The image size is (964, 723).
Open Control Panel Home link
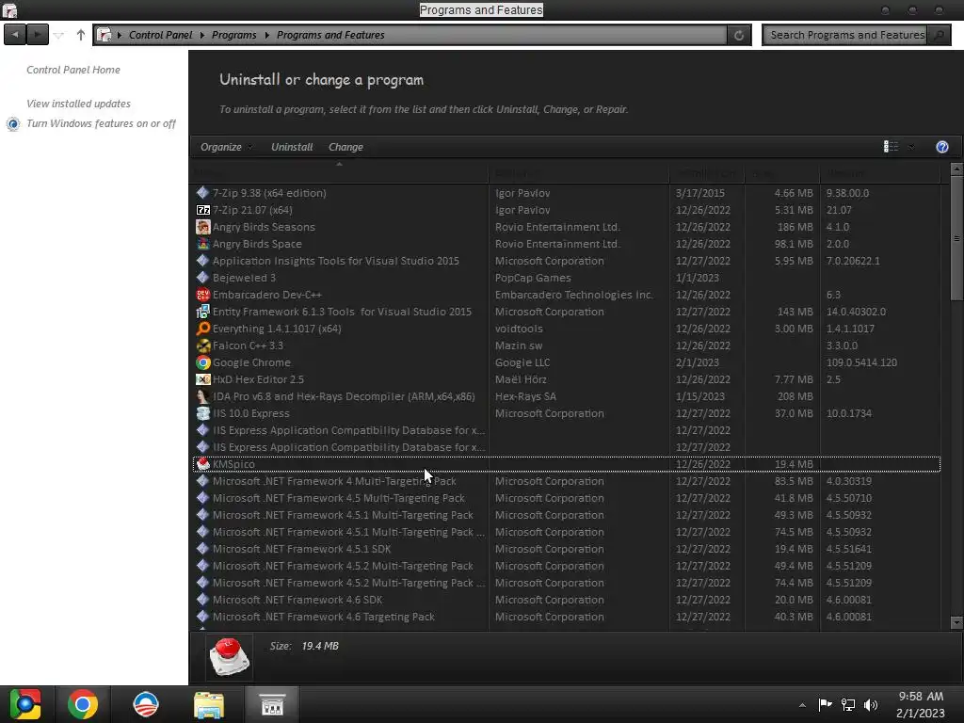pos(73,70)
